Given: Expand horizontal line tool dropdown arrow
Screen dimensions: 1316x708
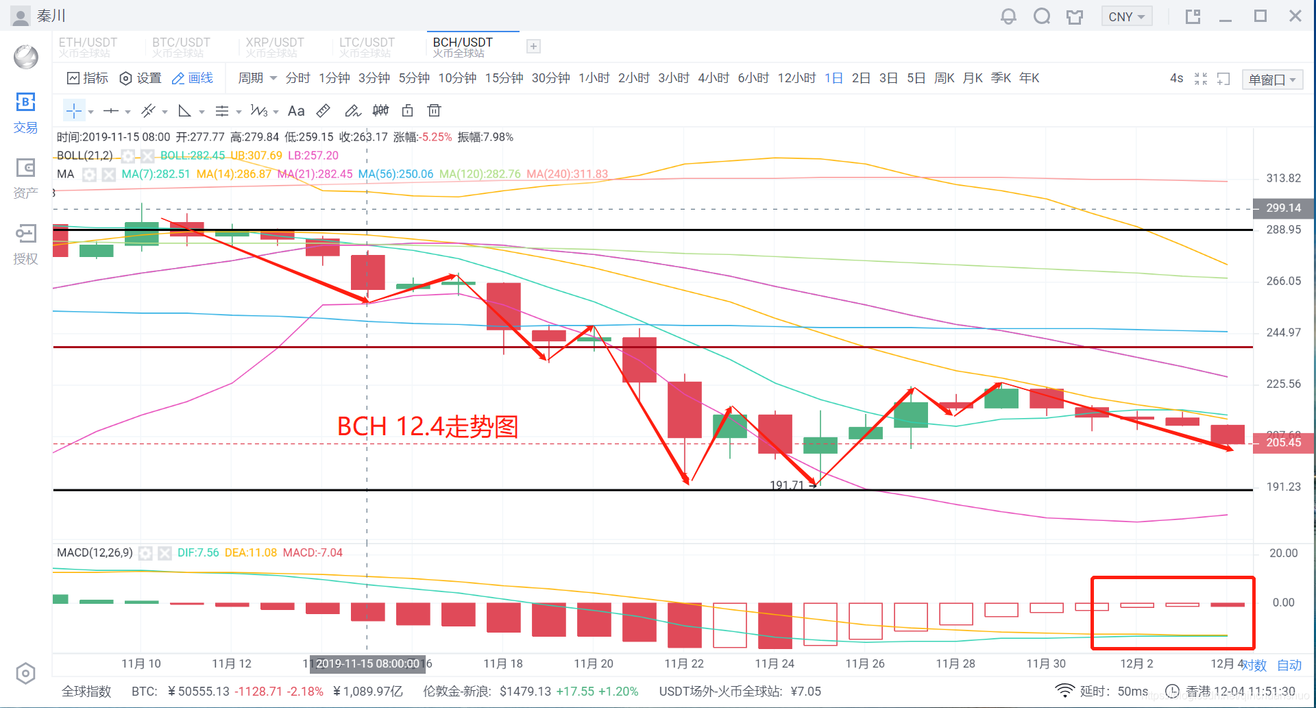Looking at the screenshot, I should [x=127, y=112].
